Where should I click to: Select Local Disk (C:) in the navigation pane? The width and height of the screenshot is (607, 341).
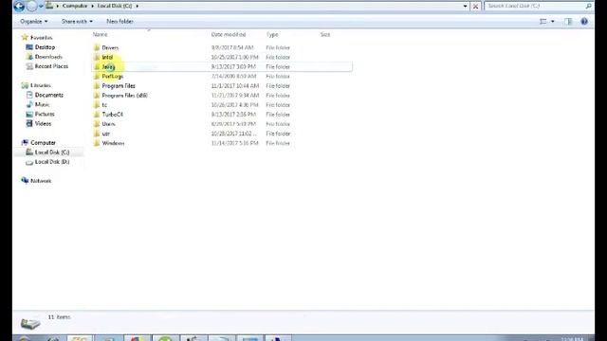[x=52, y=153]
